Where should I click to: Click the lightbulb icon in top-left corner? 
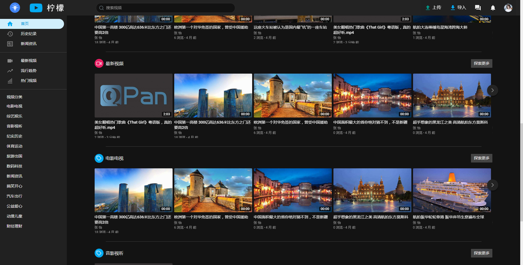14,7
